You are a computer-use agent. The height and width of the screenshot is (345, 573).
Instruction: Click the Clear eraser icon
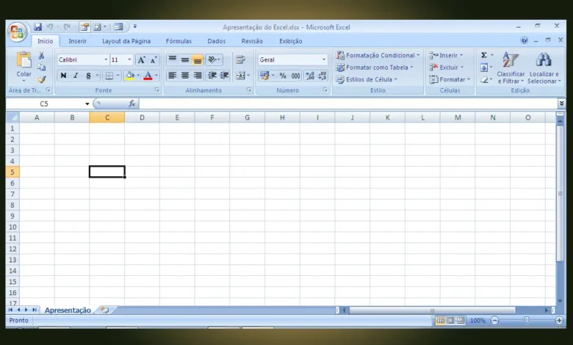pyautogui.click(x=484, y=79)
